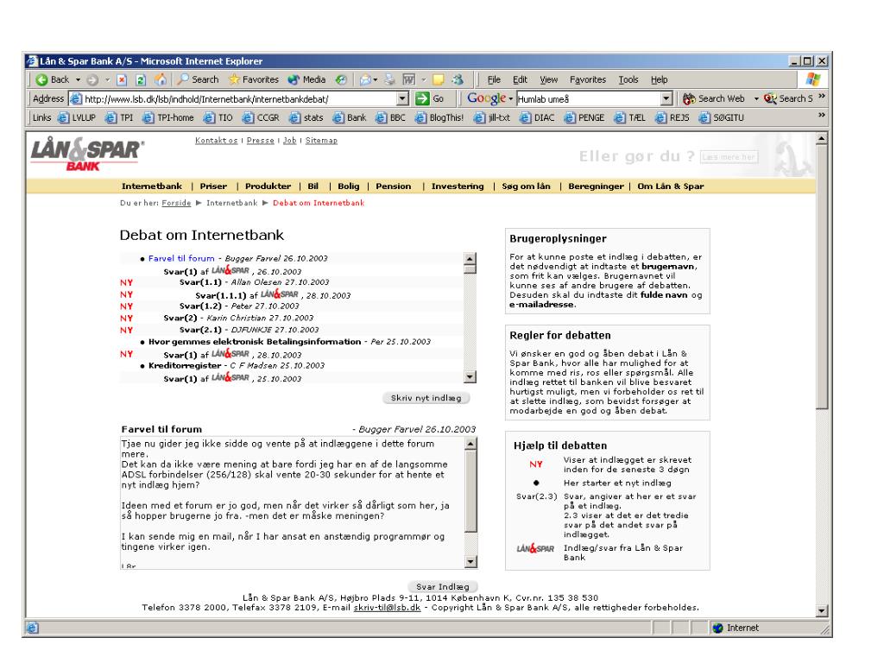Viewport: 884px width, 663px height.
Task: Open the BBC links bar shortcut
Action: [391, 117]
